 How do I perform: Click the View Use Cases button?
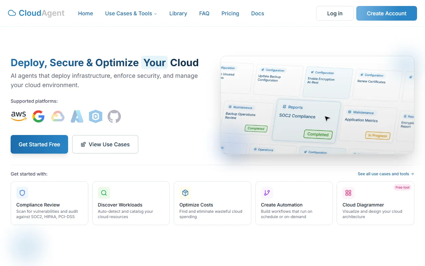point(105,144)
